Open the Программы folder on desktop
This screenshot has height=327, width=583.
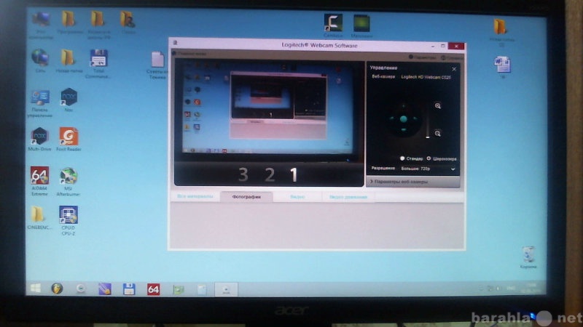[x=69, y=23]
